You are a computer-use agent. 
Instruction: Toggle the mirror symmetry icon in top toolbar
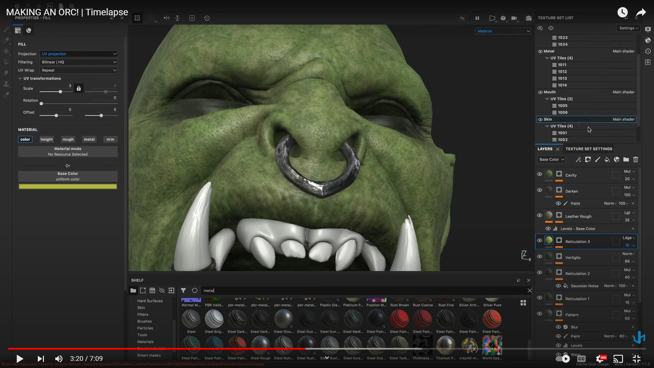tap(167, 18)
